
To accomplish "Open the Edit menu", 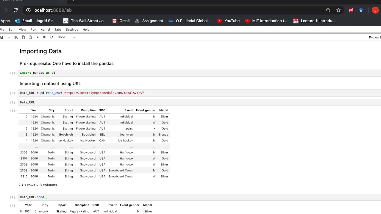I will click(12, 29).
